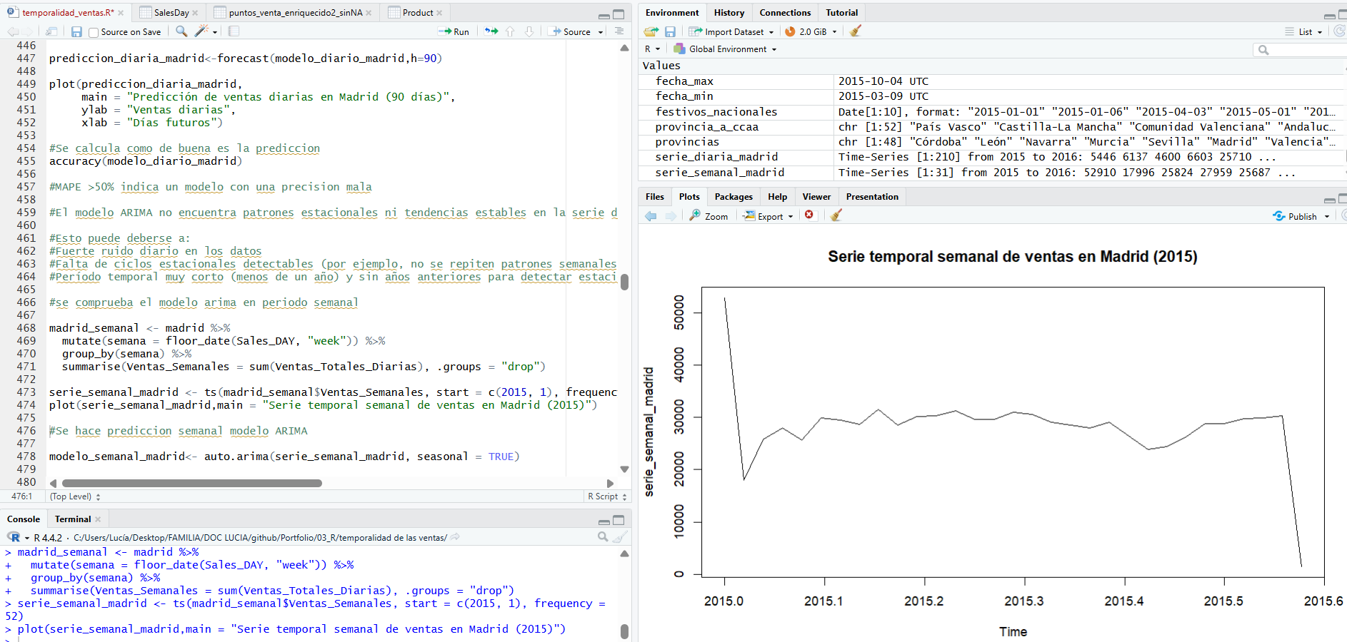Screen dimensions: 1347x642
Task: Click the compile report notebook icon
Action: tap(234, 31)
